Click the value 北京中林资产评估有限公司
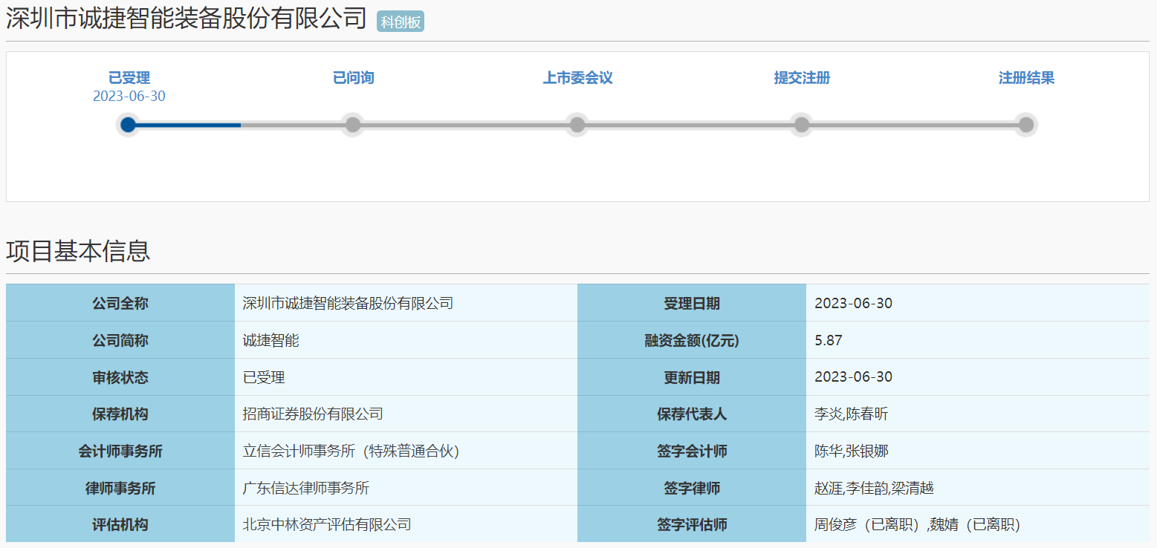The width and height of the screenshot is (1157, 548). point(327,524)
